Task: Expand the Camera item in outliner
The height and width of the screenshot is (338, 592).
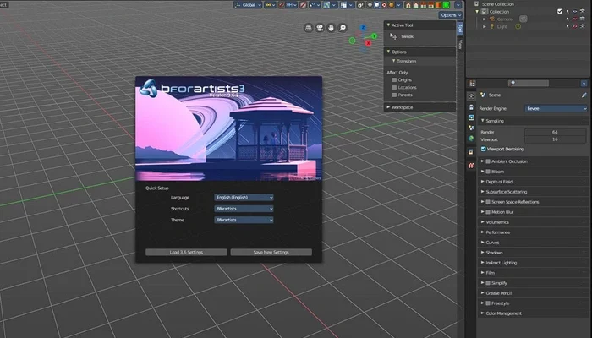Action: coord(485,19)
